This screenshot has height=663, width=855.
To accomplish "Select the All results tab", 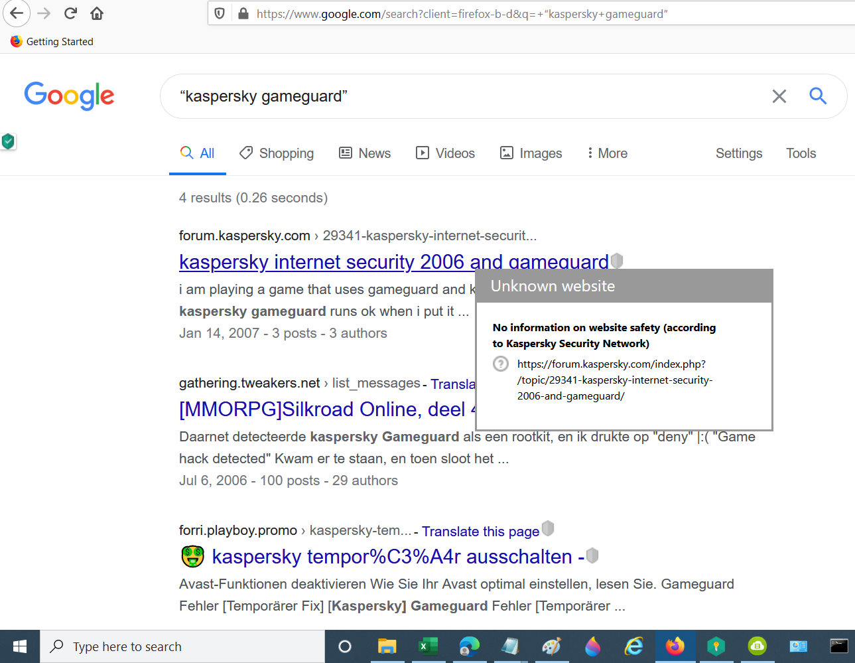I will 198,153.
